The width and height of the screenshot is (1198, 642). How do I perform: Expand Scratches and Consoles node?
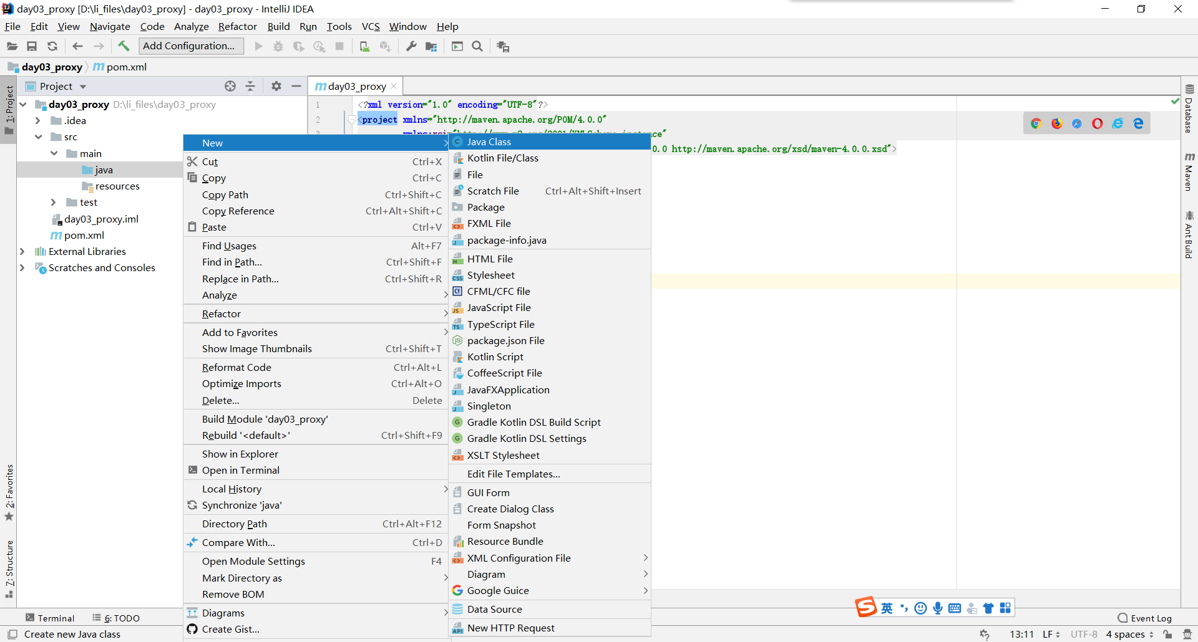[22, 267]
